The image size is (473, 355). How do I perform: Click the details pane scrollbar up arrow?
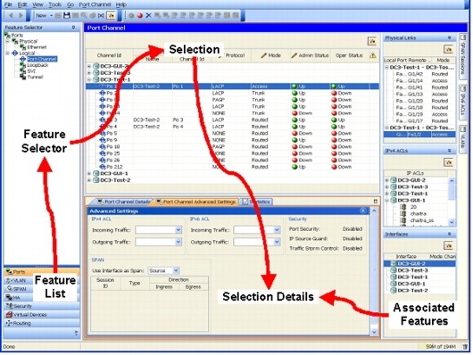click(374, 211)
